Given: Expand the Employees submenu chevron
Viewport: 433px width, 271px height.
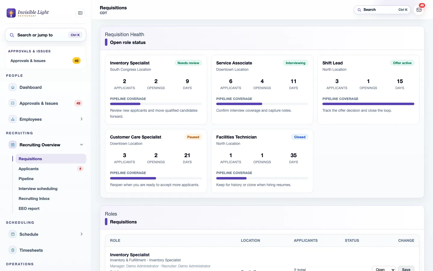Looking at the screenshot, I should (x=81, y=119).
